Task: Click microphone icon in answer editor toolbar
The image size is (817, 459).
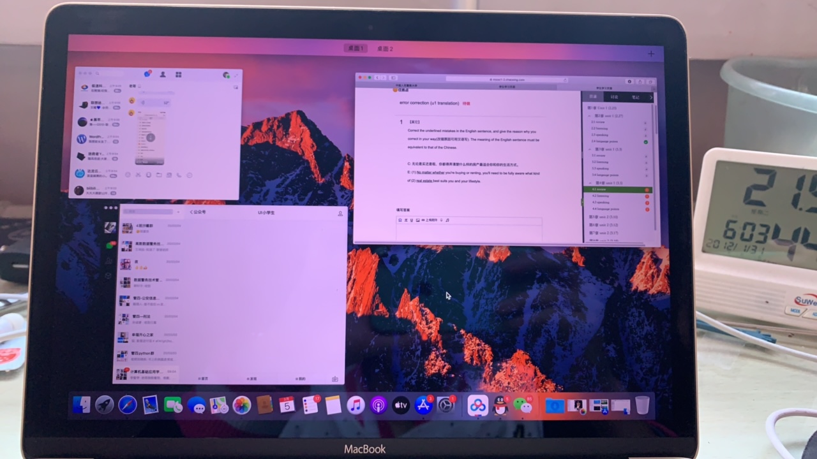Action: click(x=441, y=220)
